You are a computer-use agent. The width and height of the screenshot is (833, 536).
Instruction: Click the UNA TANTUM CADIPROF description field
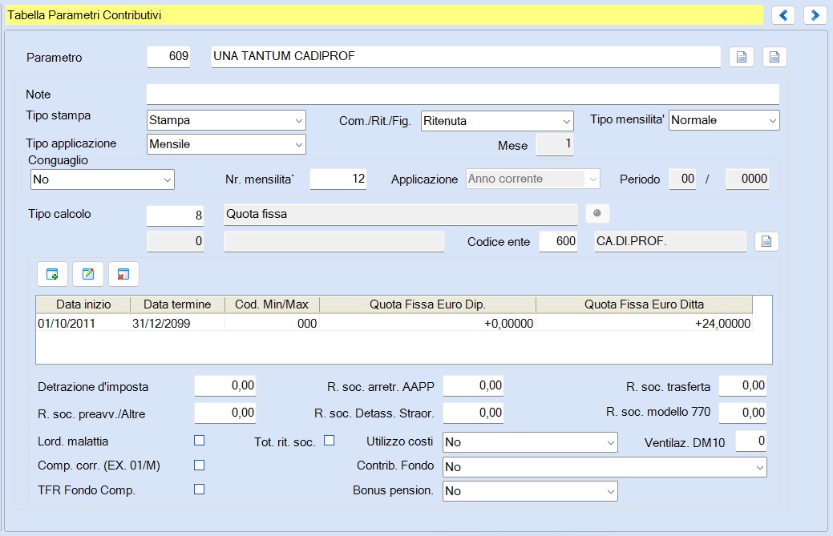(x=466, y=56)
